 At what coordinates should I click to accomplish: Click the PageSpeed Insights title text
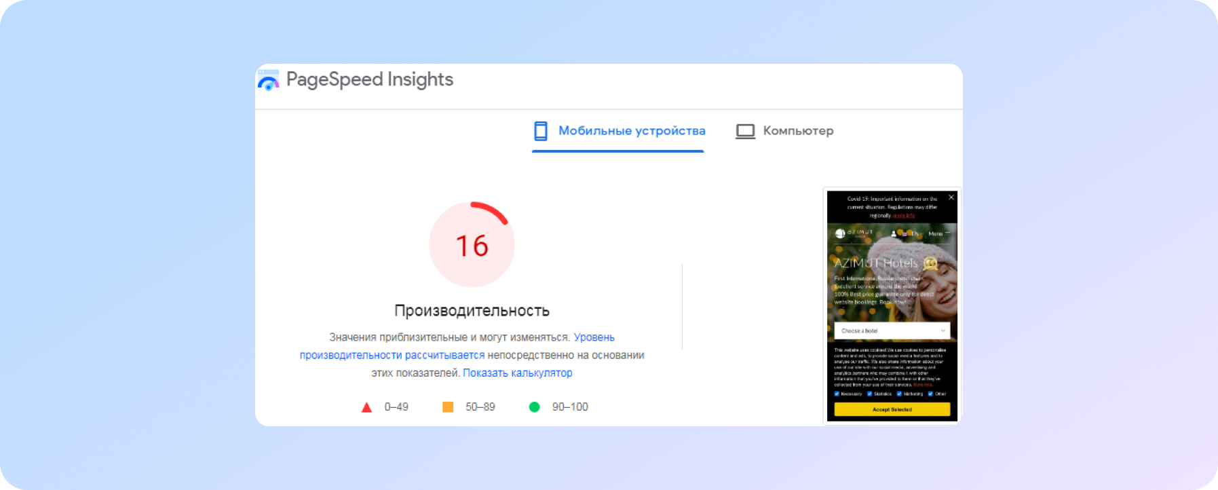point(370,79)
